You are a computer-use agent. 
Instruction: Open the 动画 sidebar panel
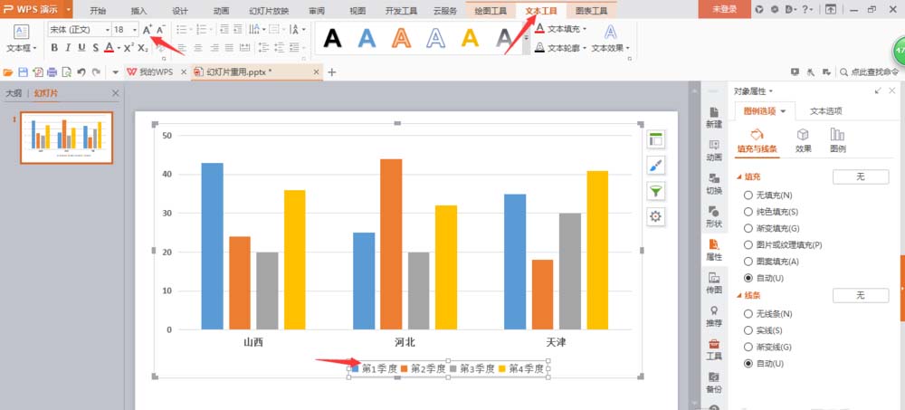[x=714, y=150]
